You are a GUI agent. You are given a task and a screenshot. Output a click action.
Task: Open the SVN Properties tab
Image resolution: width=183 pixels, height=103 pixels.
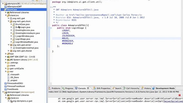102,88
